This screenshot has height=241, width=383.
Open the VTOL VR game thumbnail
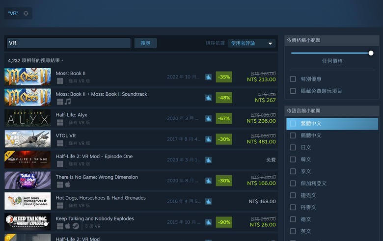point(27,139)
